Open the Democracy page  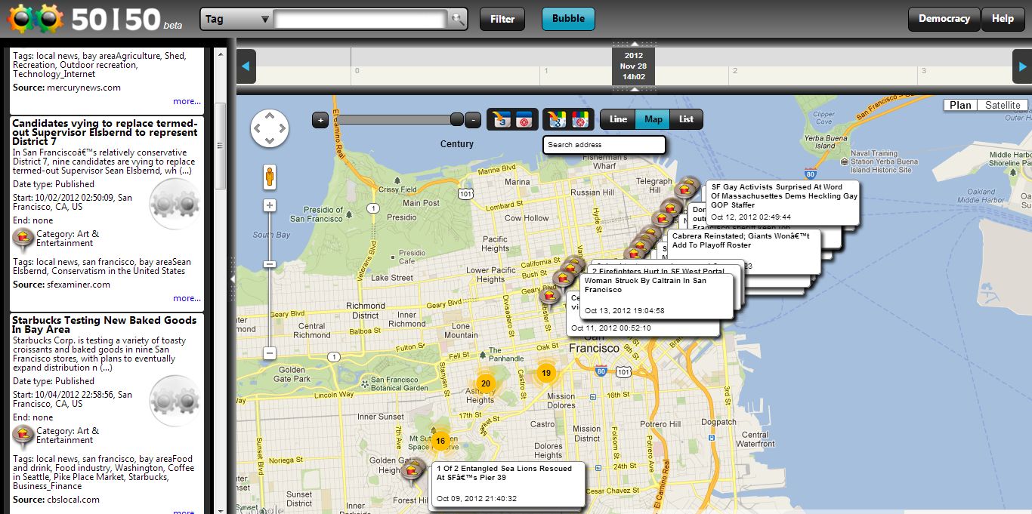(x=944, y=19)
